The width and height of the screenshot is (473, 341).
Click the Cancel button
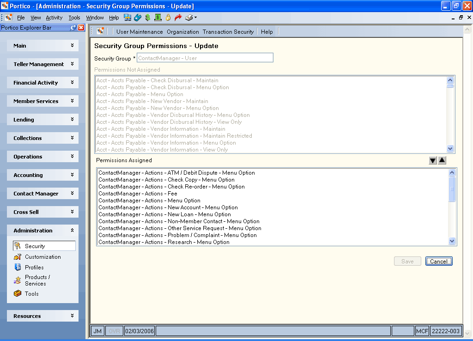[x=439, y=262]
